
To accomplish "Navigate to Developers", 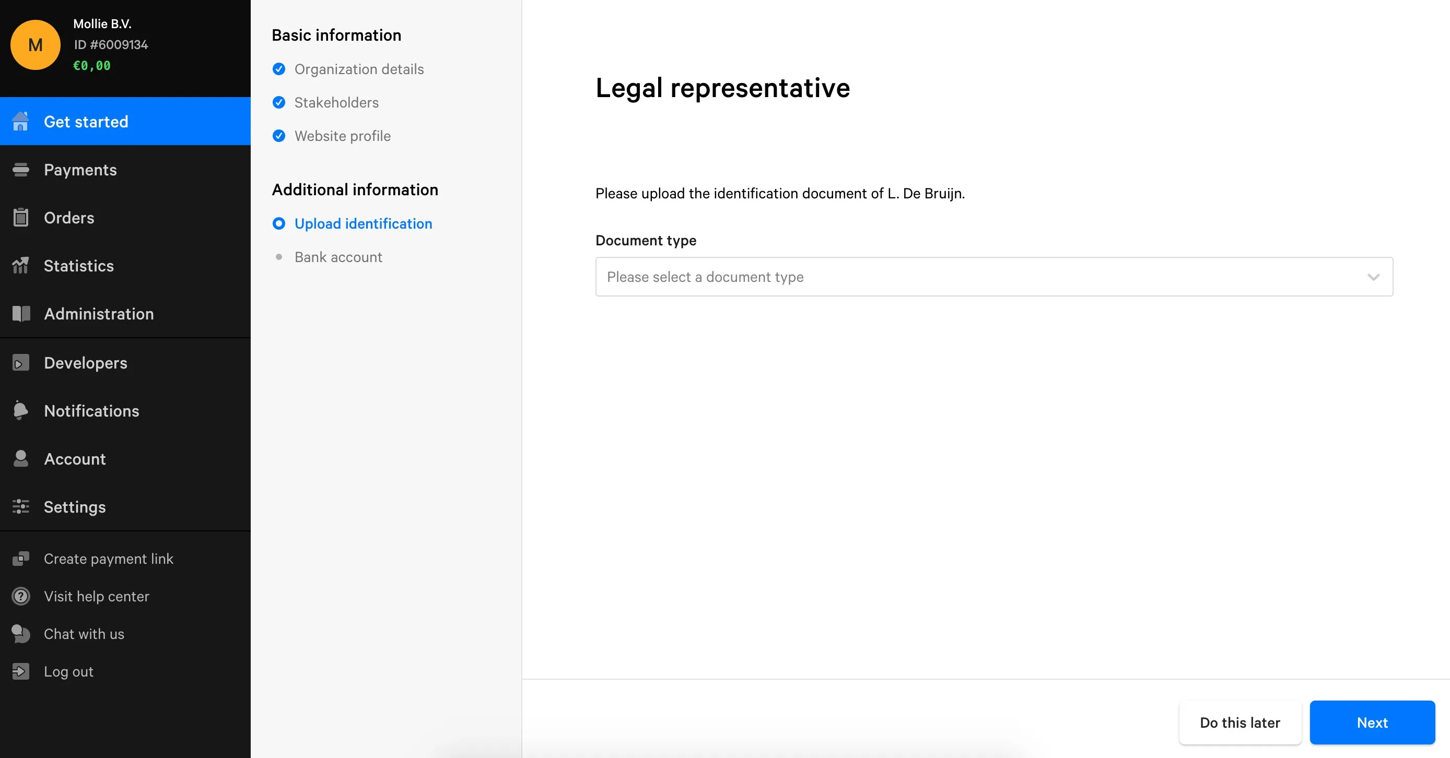I will [125, 363].
